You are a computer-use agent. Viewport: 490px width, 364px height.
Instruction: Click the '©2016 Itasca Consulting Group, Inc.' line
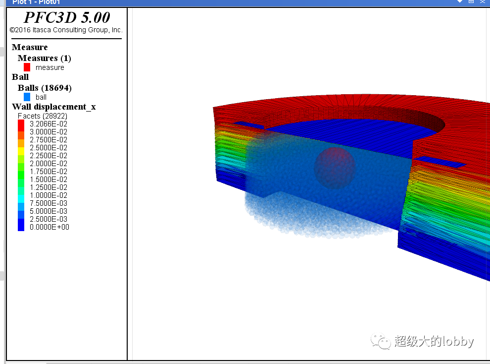66,30
